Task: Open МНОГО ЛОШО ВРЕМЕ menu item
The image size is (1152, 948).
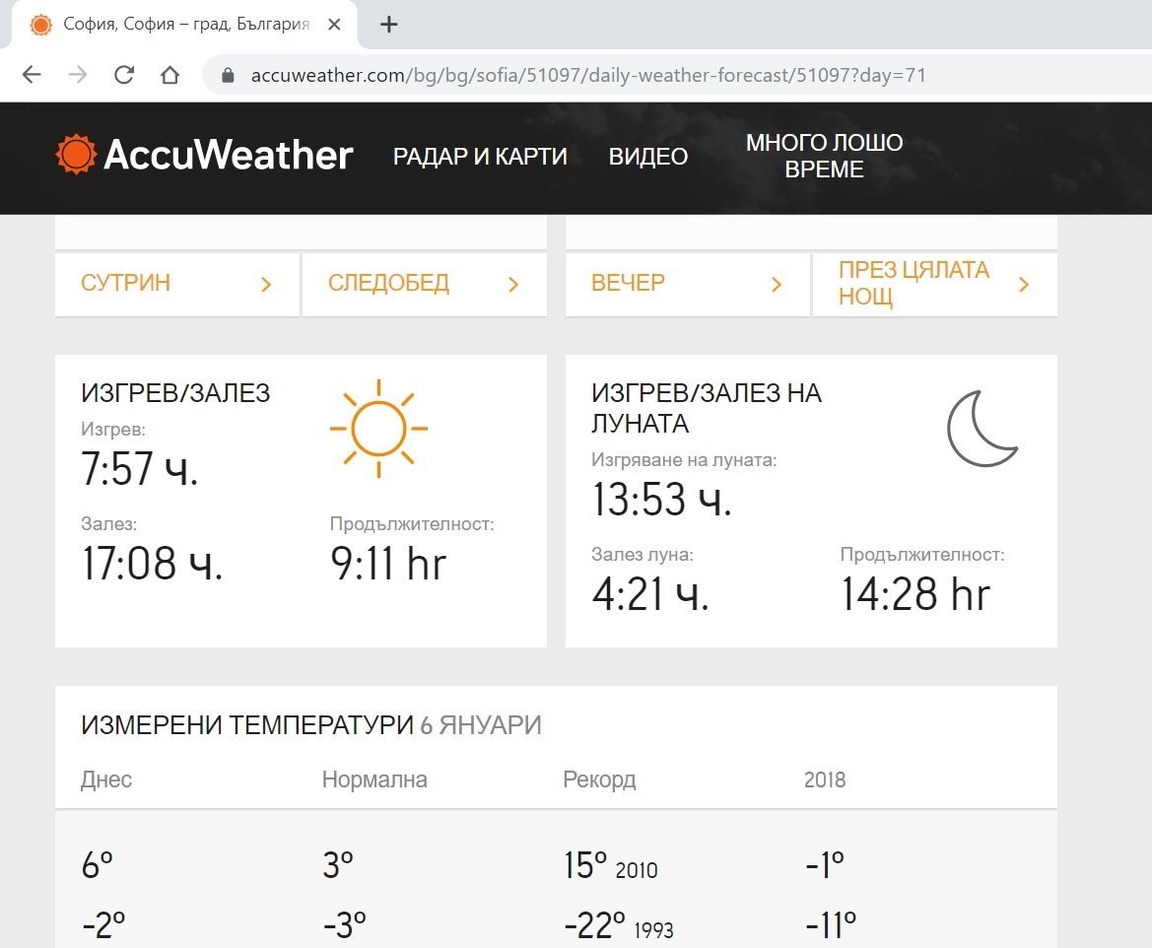Action: 824,157
